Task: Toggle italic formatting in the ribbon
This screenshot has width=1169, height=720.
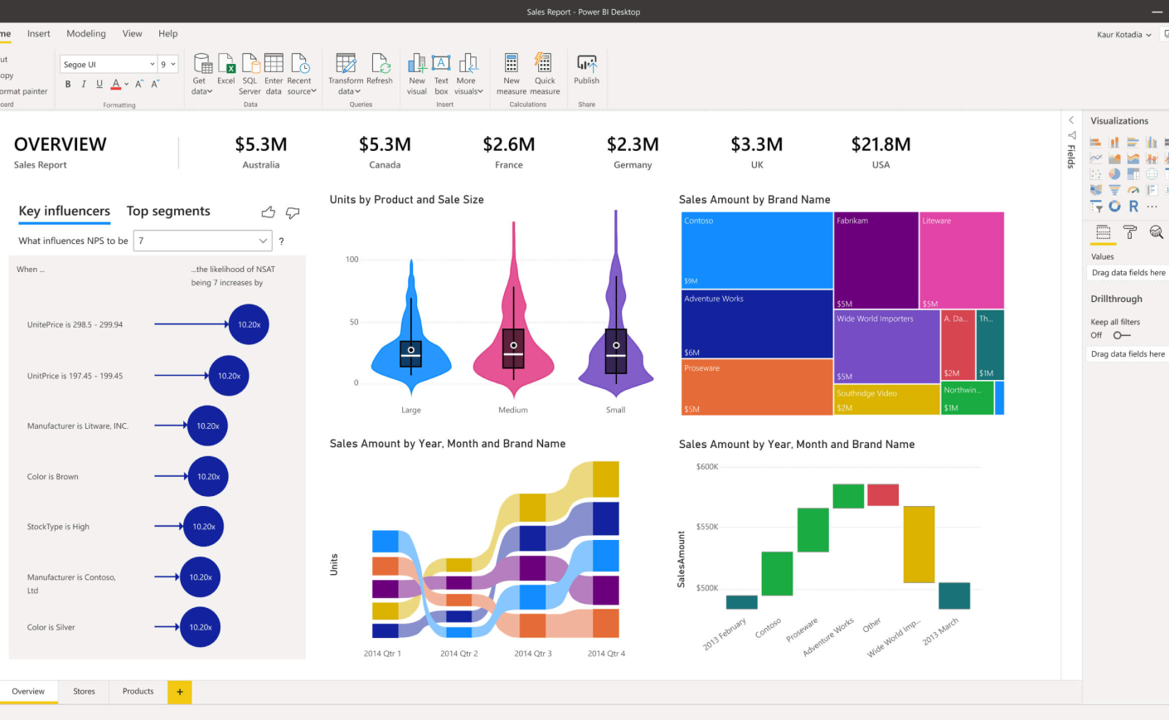Action: (83, 84)
